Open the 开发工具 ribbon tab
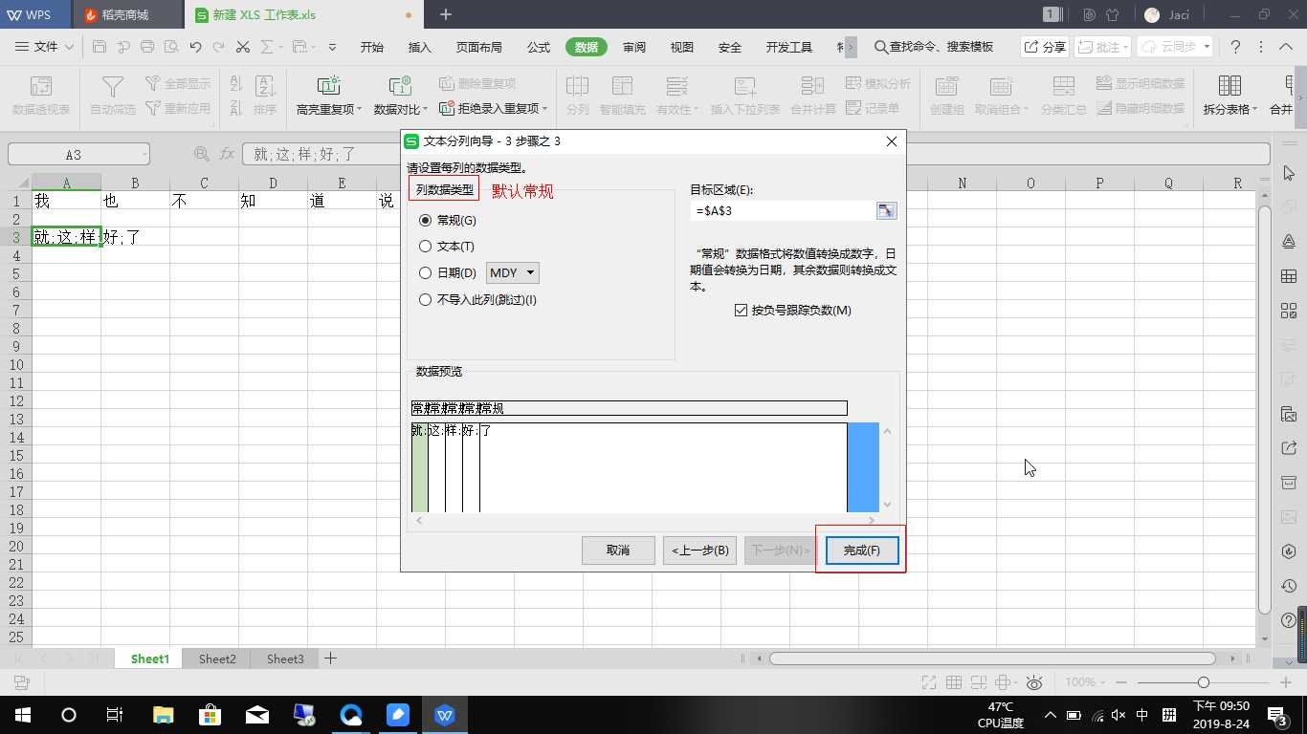 789,47
